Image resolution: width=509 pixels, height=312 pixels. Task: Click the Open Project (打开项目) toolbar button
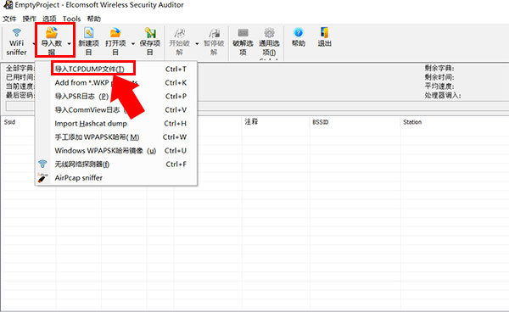pyautogui.click(x=115, y=42)
